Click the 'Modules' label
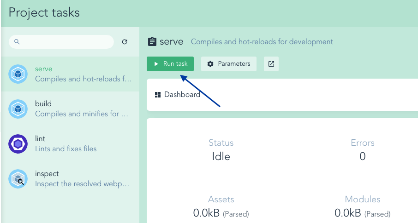418x223 pixels. (363, 200)
